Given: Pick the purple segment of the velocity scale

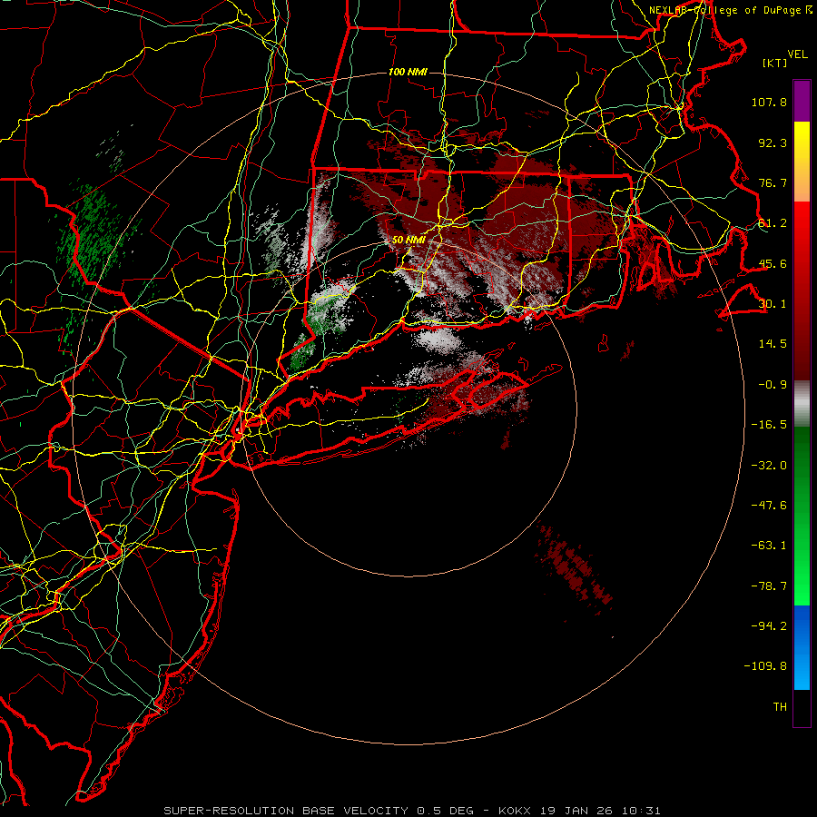Looking at the screenshot, I should point(802,101).
